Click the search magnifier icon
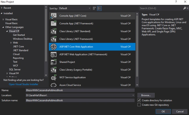189x115 pixels. pyautogui.click(x=185, y=8)
